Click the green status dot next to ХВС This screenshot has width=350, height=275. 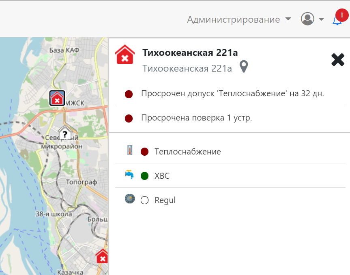[144, 176]
